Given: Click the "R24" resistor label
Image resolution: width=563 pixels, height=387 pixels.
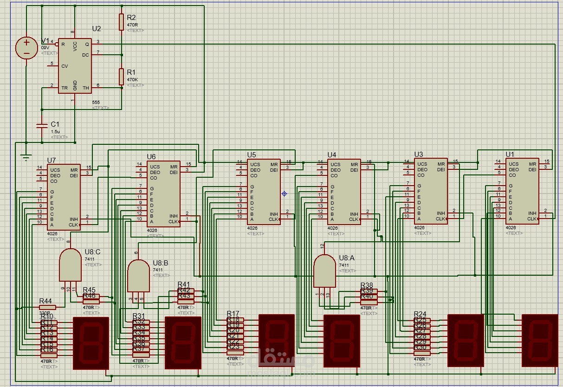Looking at the screenshot, I should (x=420, y=315).
